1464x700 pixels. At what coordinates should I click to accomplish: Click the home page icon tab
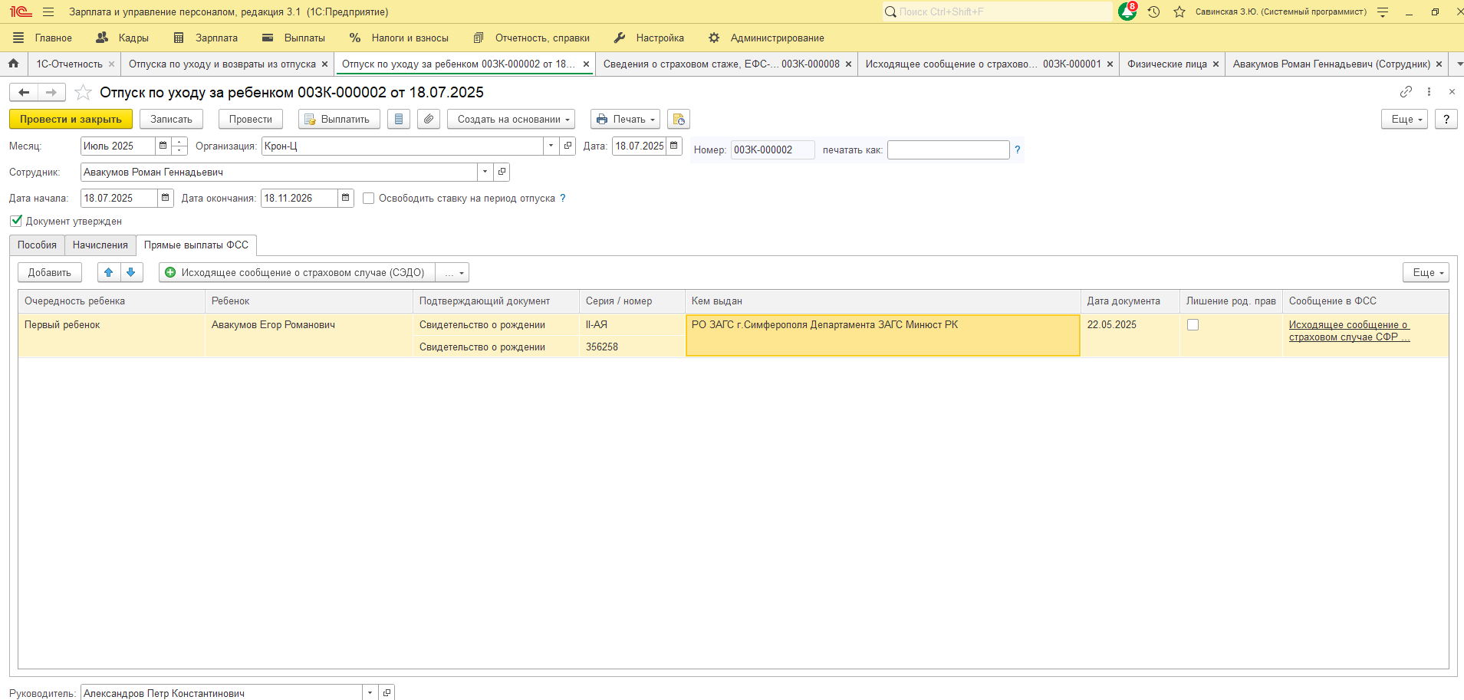(x=13, y=64)
